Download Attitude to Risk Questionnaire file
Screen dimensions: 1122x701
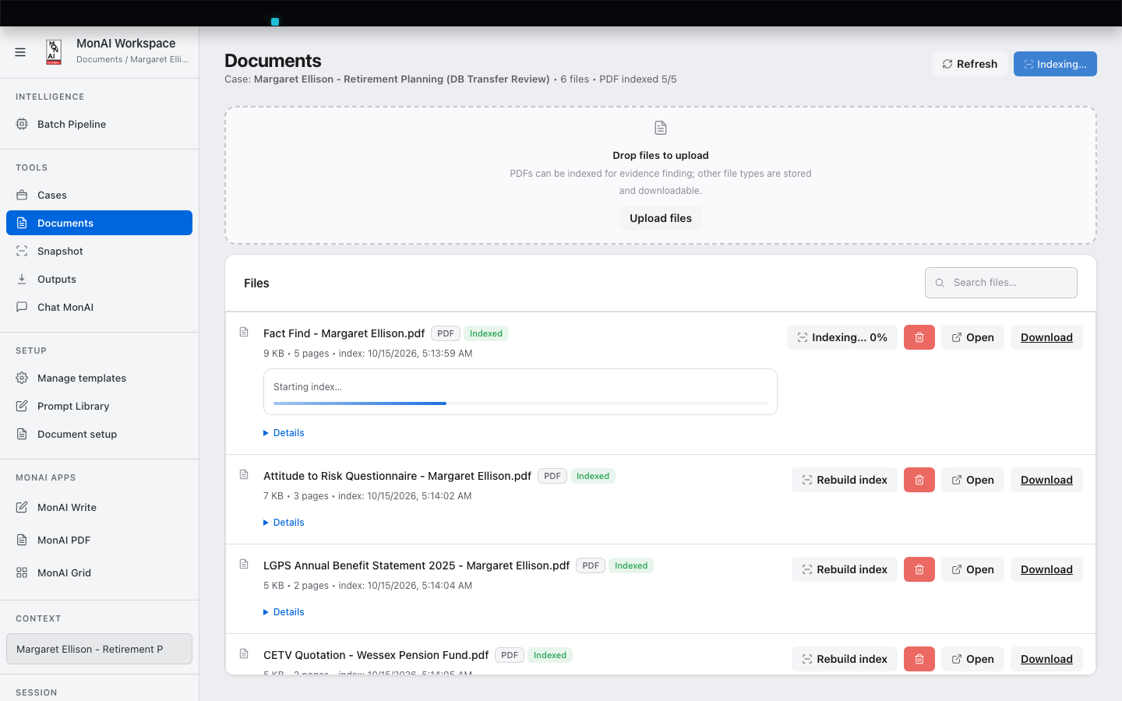click(1046, 480)
